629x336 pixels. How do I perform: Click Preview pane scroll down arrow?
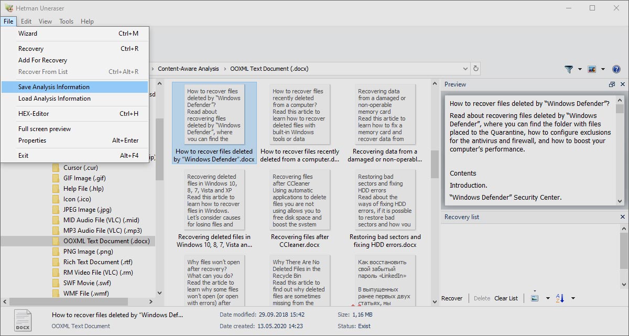[x=620, y=201]
